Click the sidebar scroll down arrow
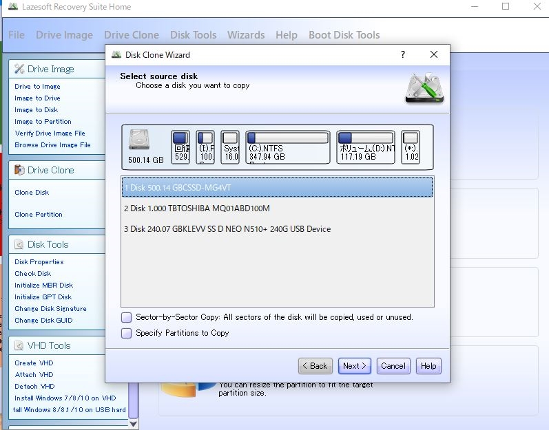The height and width of the screenshot is (430, 549). click(x=133, y=424)
